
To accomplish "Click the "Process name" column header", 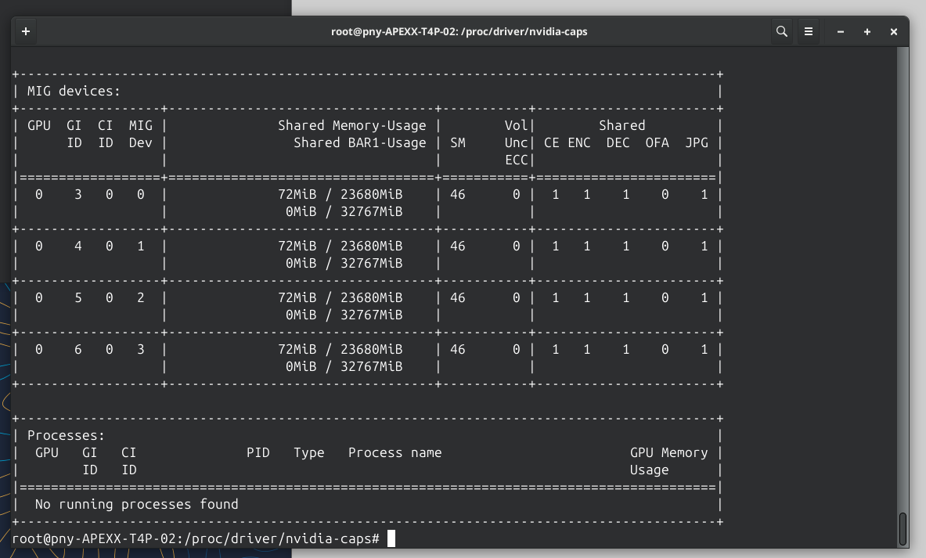I will coord(395,452).
